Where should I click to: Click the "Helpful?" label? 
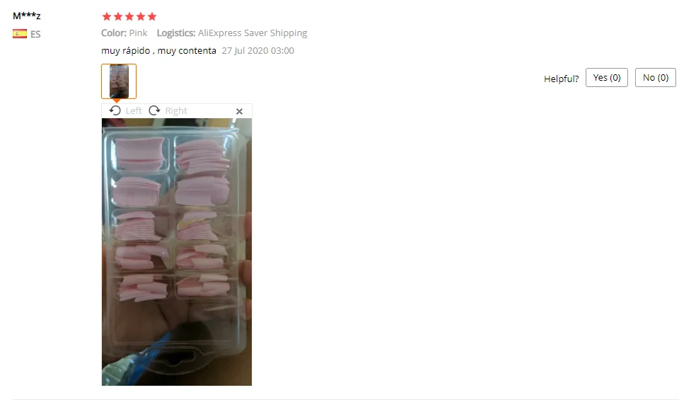tap(561, 79)
